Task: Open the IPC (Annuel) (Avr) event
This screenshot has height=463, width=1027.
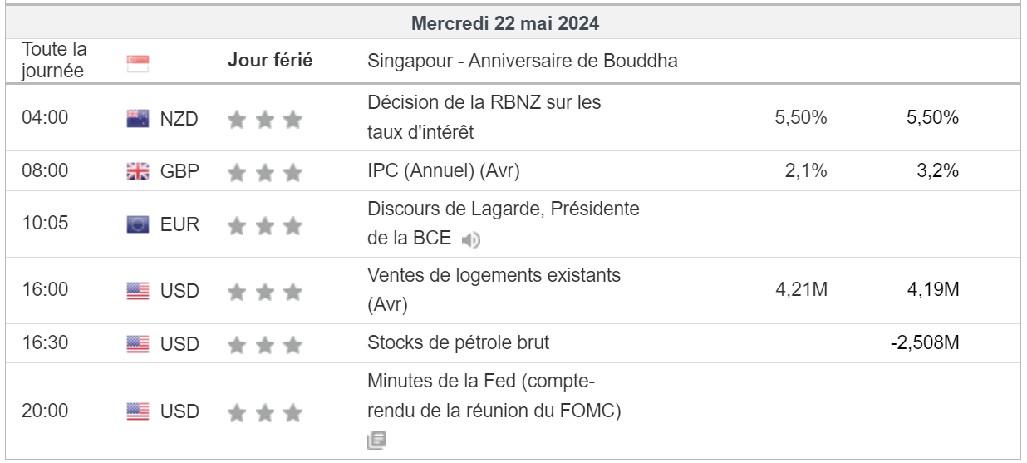Action: (444, 171)
